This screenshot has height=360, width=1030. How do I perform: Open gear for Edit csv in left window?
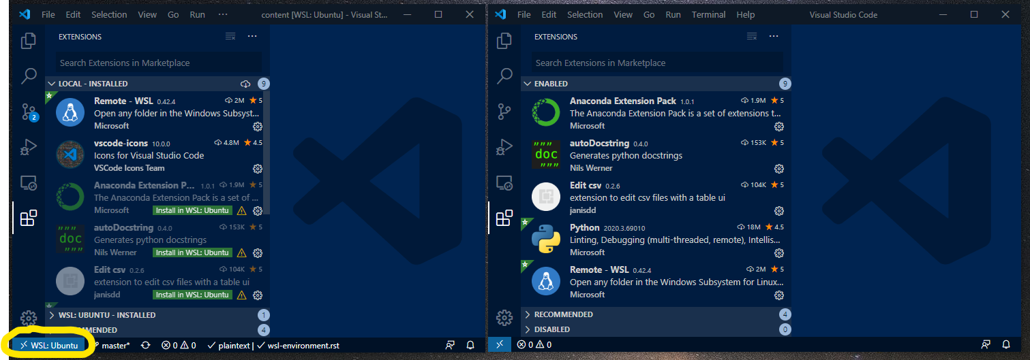coord(258,295)
